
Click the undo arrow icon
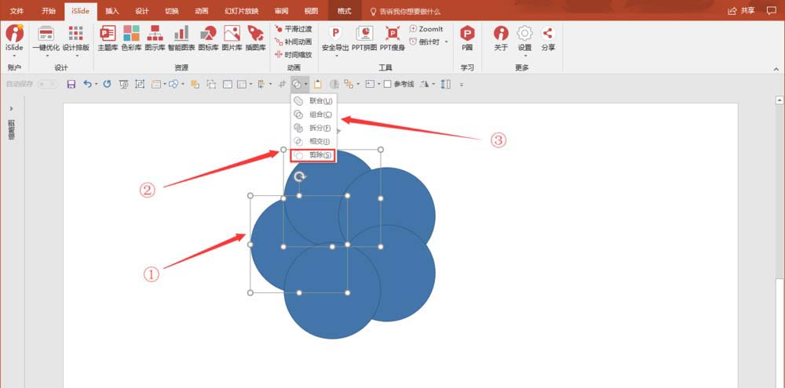coord(87,84)
